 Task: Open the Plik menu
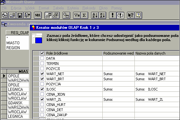(4, 8)
